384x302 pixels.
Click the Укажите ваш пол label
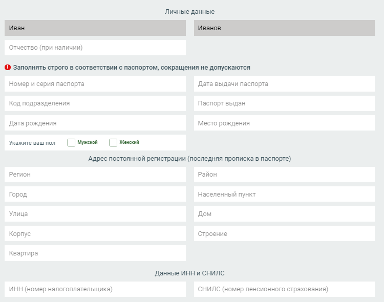pyautogui.click(x=32, y=143)
